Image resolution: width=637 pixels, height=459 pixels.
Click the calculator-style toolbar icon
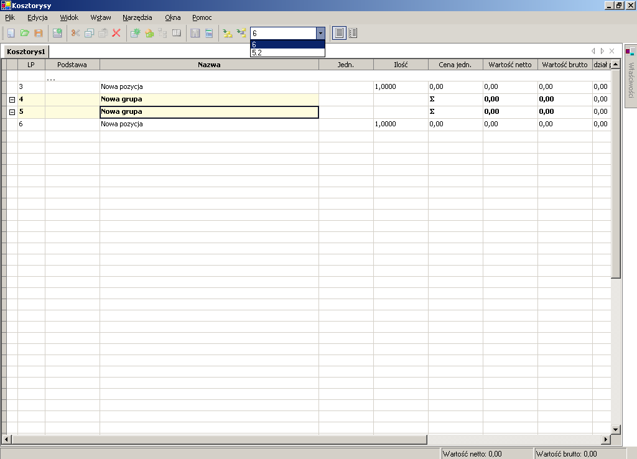tap(57, 34)
